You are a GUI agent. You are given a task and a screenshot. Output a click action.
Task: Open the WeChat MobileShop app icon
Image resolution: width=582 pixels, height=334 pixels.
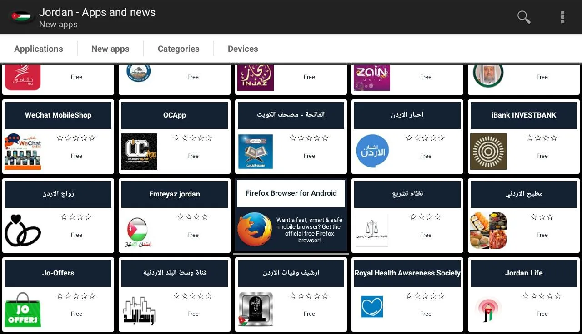(23, 152)
